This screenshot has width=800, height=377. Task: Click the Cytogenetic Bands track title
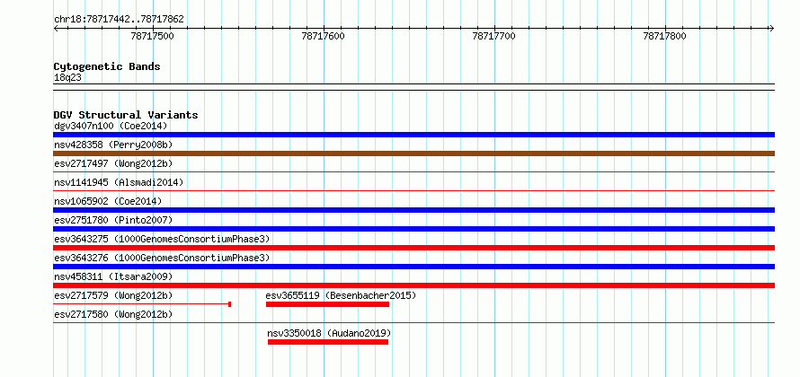(107, 66)
